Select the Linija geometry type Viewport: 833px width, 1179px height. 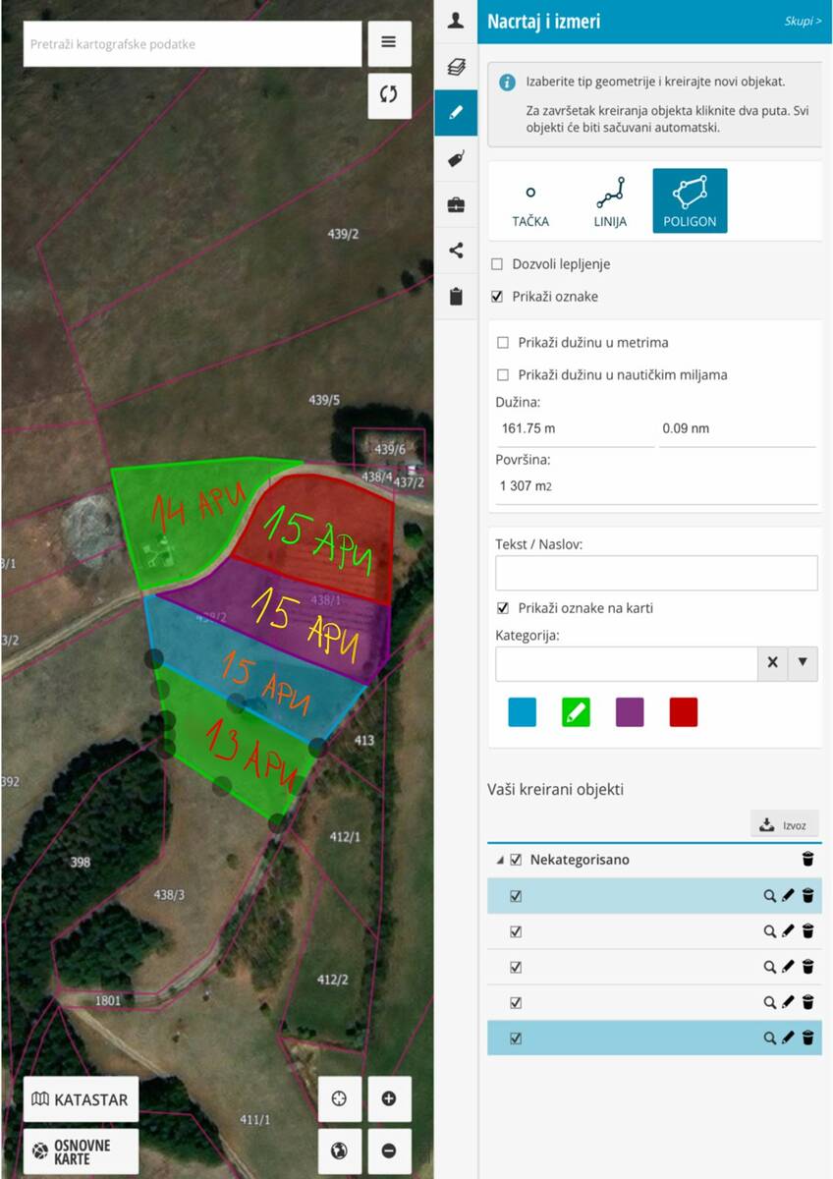(x=610, y=201)
